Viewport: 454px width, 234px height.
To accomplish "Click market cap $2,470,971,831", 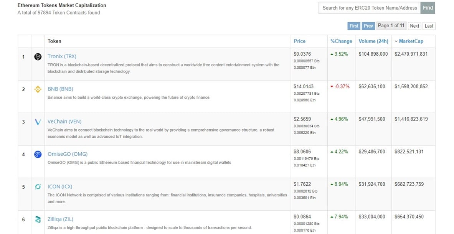I will click(411, 54).
